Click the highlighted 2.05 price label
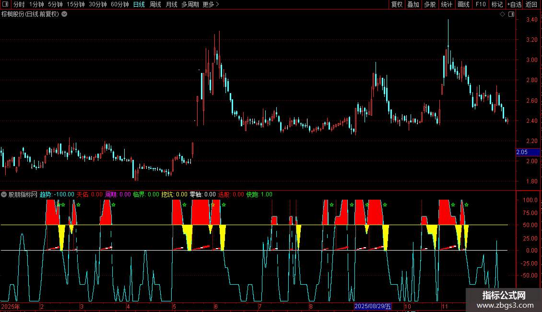The height and width of the screenshot is (312, 542). pyautogui.click(x=528, y=152)
